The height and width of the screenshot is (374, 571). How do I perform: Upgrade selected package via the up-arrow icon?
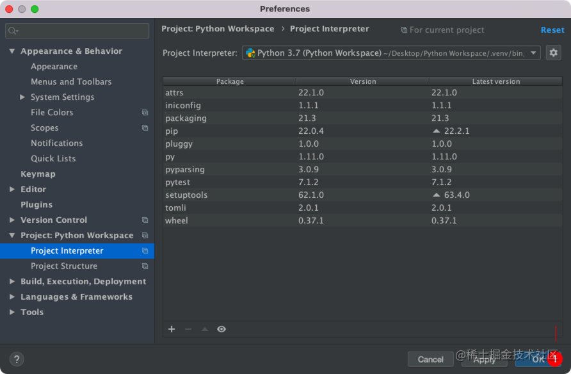click(x=205, y=329)
